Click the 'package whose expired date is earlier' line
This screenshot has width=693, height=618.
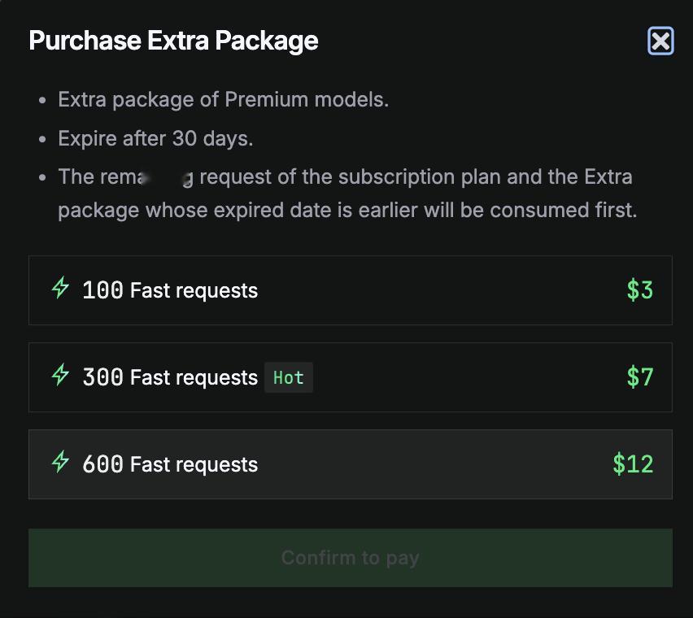(x=347, y=211)
